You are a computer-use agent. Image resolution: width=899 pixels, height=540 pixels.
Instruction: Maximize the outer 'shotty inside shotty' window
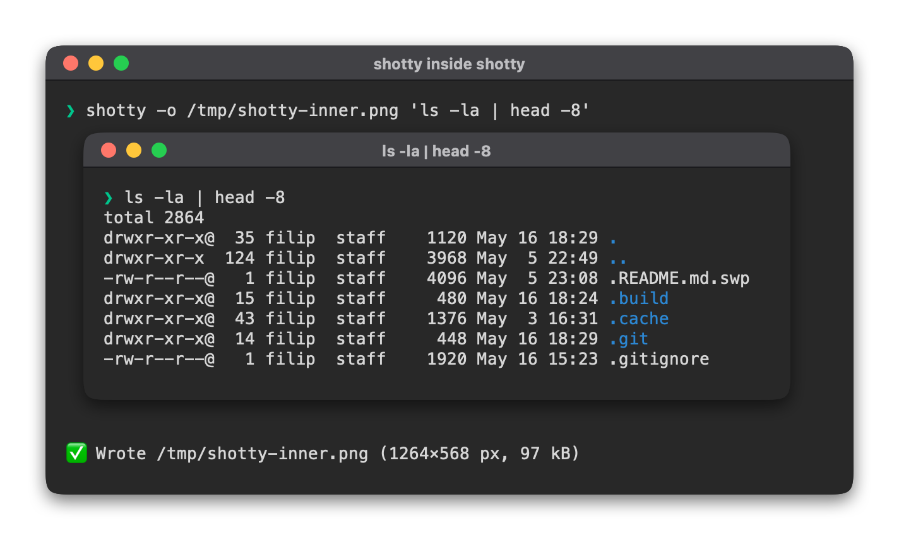121,63
